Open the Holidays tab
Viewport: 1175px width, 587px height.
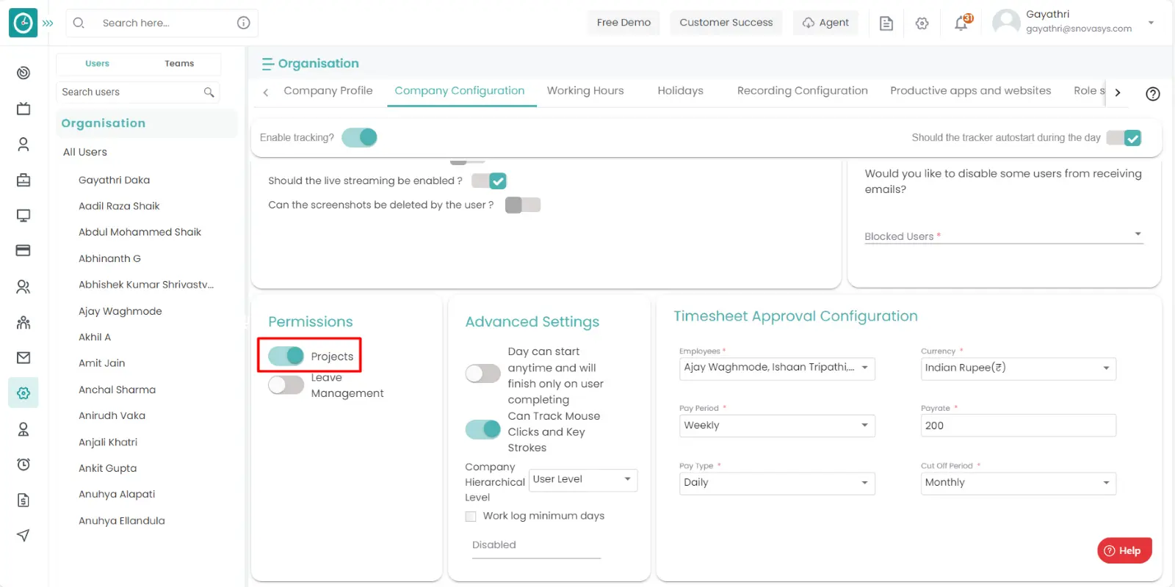point(680,91)
